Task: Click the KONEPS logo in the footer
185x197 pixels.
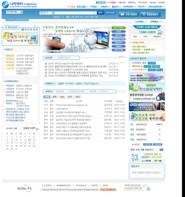Action: click(x=25, y=189)
